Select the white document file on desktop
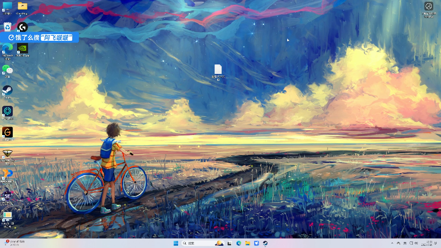Screen dimensions: 441x248 pos(218,72)
